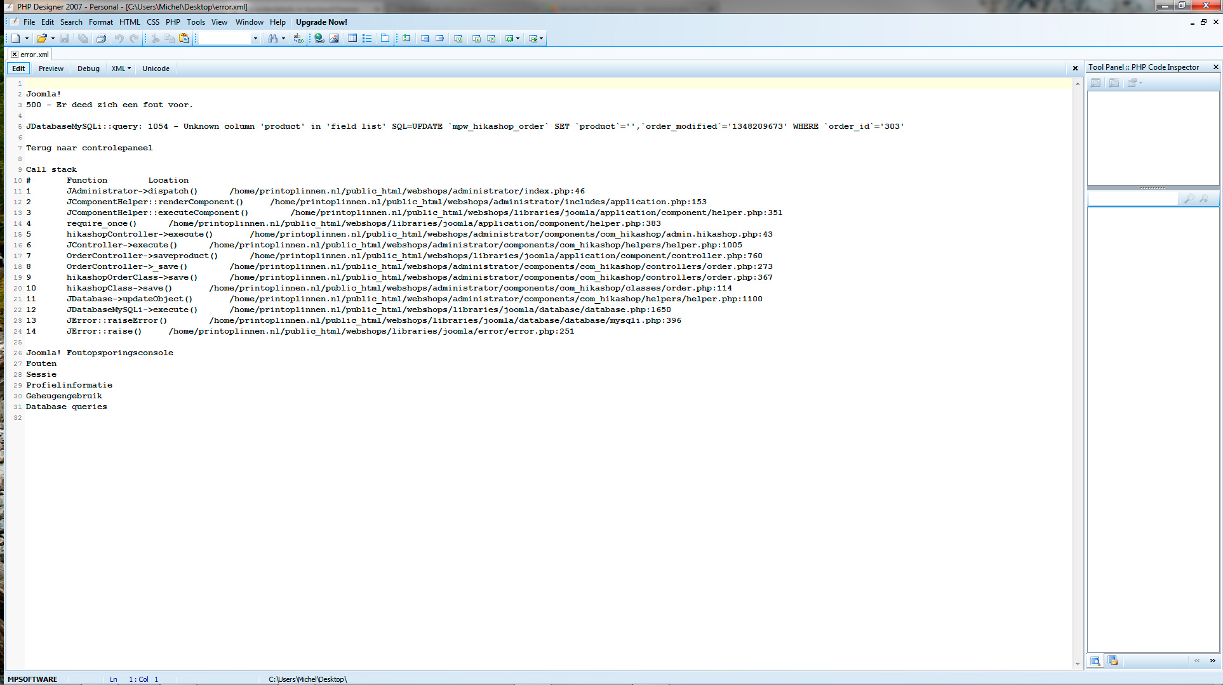1223x685 pixels.
Task: Click the insert image icon
Action: [334, 39]
